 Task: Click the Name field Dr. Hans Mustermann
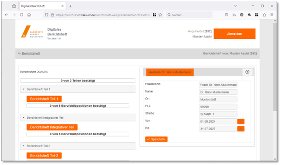[218, 92]
